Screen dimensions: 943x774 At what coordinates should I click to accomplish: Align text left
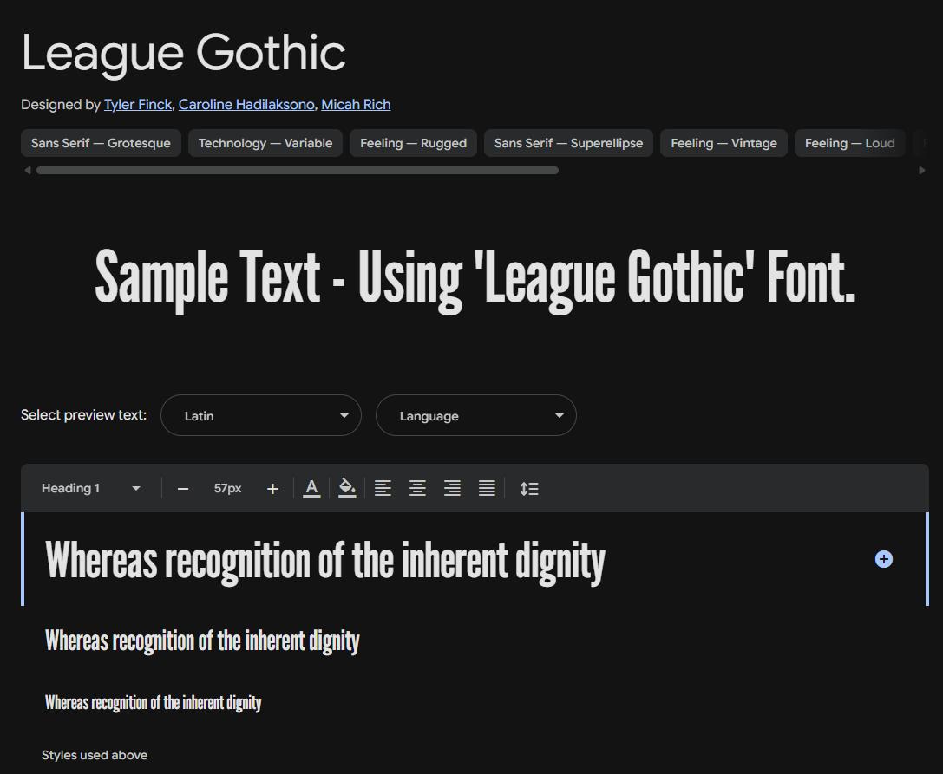pyautogui.click(x=383, y=489)
